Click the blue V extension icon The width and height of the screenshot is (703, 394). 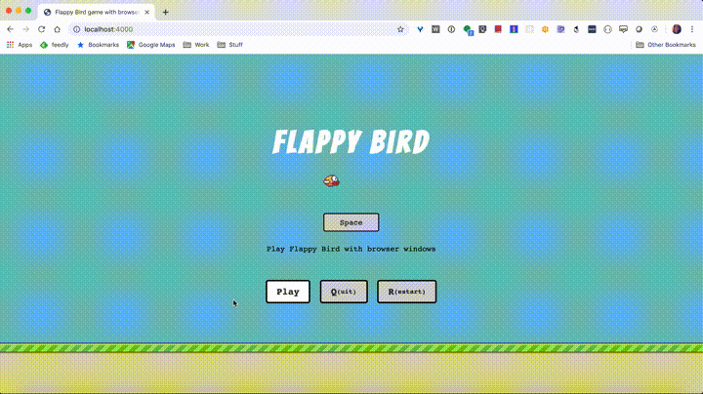pyautogui.click(x=420, y=29)
